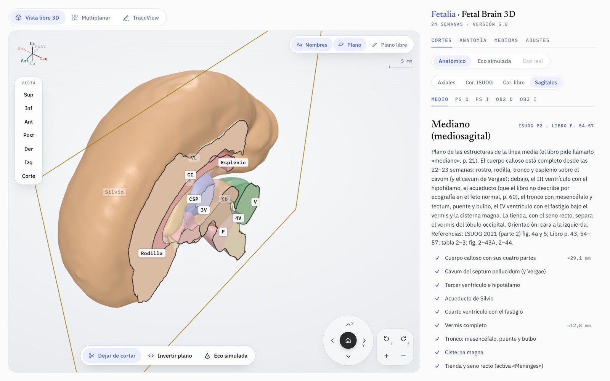610x381 pixels.
Task: Click the Rodilla label on the model
Action: [x=152, y=253]
